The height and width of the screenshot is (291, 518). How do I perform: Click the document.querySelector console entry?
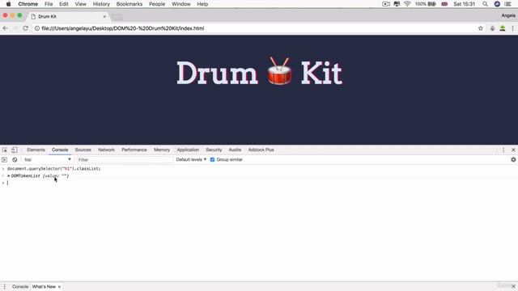pos(53,169)
